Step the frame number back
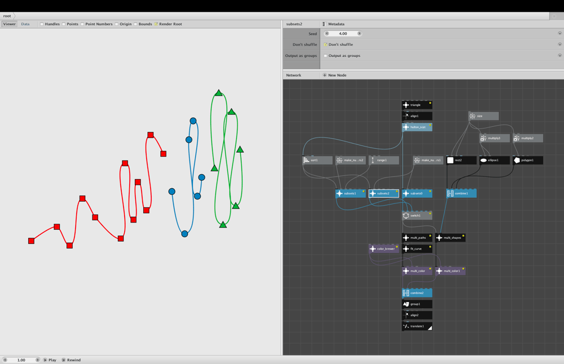564x364 pixels. 5,359
